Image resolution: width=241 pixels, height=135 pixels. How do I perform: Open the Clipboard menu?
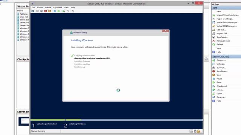point(58,7)
